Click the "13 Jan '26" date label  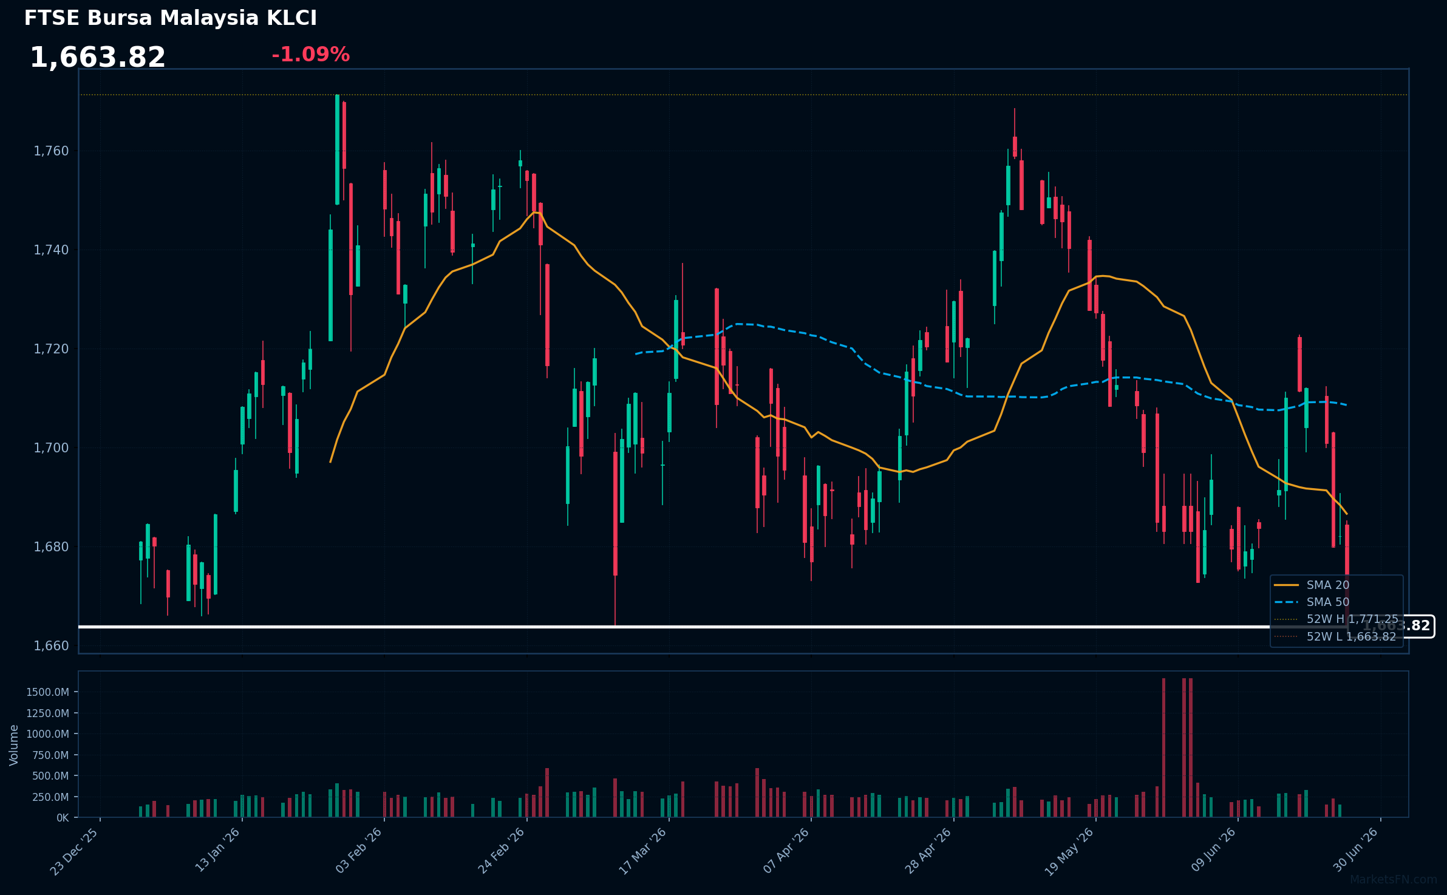click(x=218, y=850)
